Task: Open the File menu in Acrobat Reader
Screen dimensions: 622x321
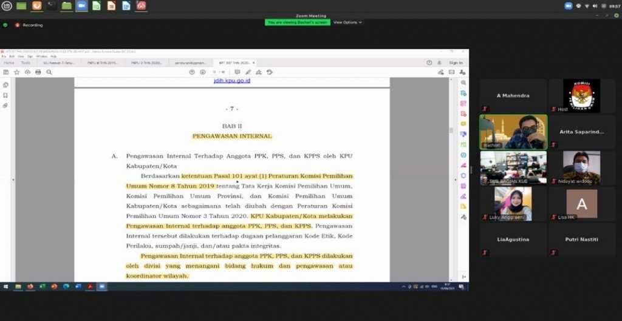Action: click(x=4, y=56)
